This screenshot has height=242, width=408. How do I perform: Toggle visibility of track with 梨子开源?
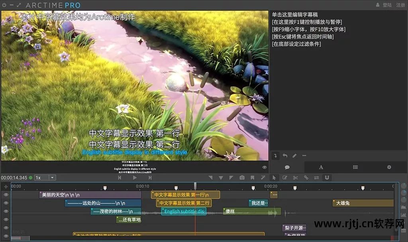pos(6,228)
